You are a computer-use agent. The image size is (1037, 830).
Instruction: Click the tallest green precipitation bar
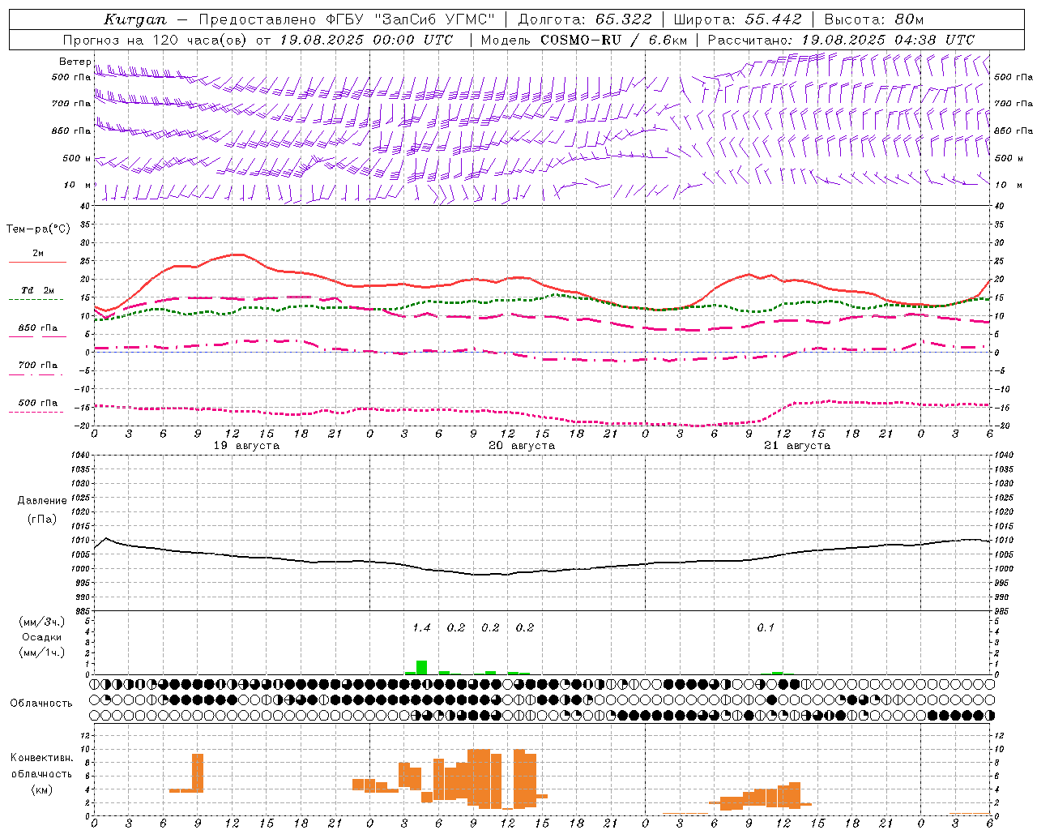[x=421, y=667]
